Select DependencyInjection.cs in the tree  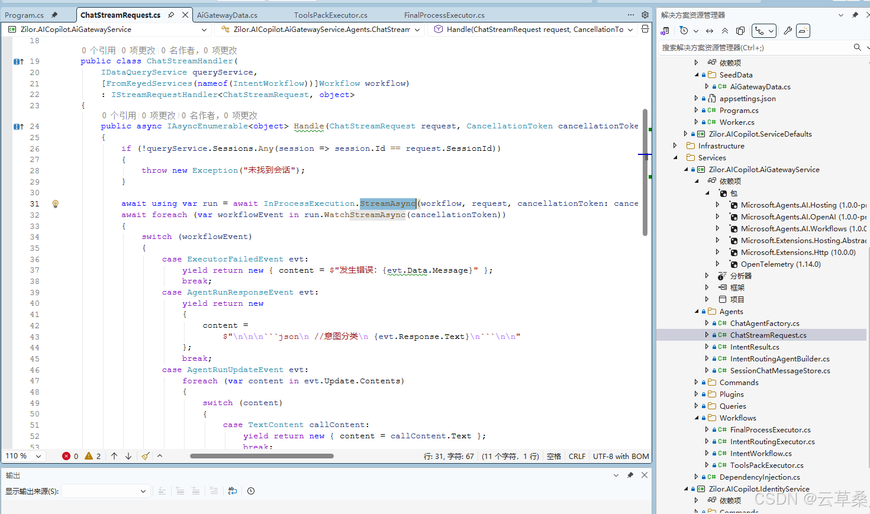(760, 477)
